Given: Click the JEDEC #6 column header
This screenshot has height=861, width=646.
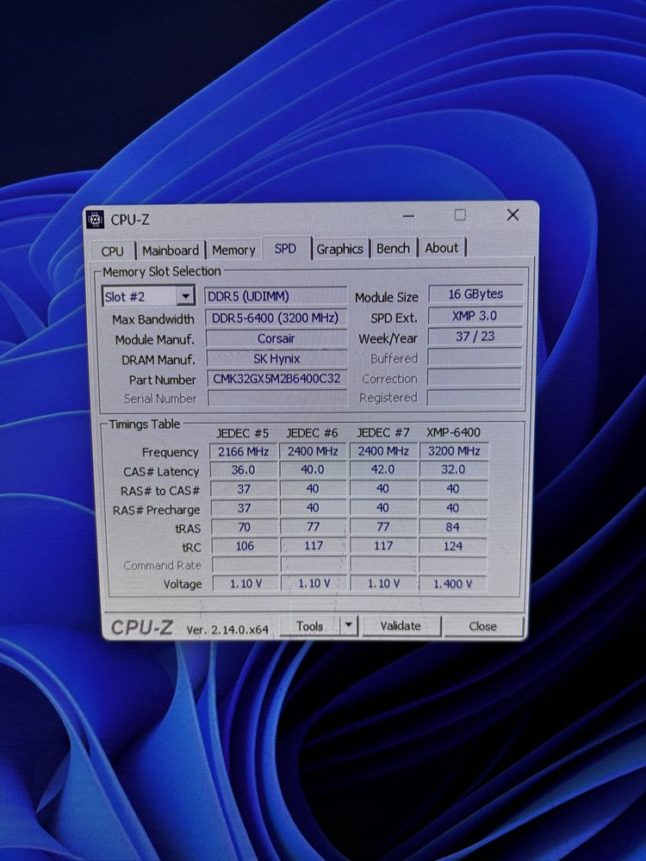Looking at the screenshot, I should click(312, 433).
